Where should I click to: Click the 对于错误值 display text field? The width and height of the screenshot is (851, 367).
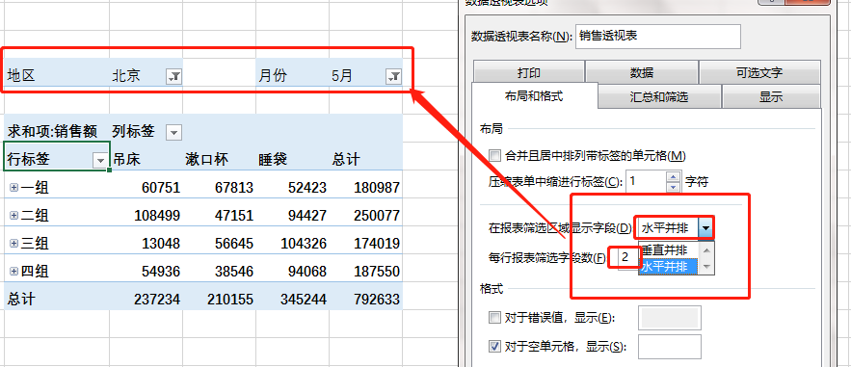click(x=669, y=318)
